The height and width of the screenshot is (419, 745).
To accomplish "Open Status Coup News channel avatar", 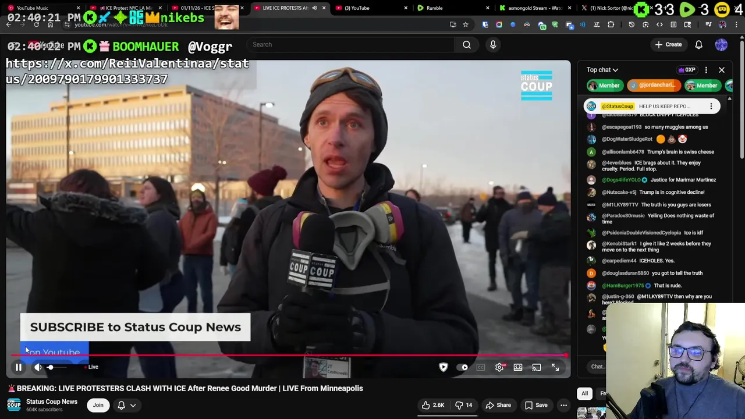I will (14, 405).
